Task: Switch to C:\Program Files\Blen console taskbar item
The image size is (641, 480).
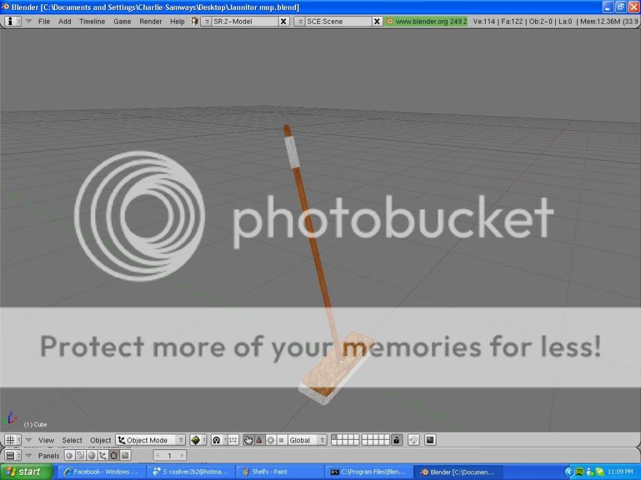Action: (x=369, y=472)
